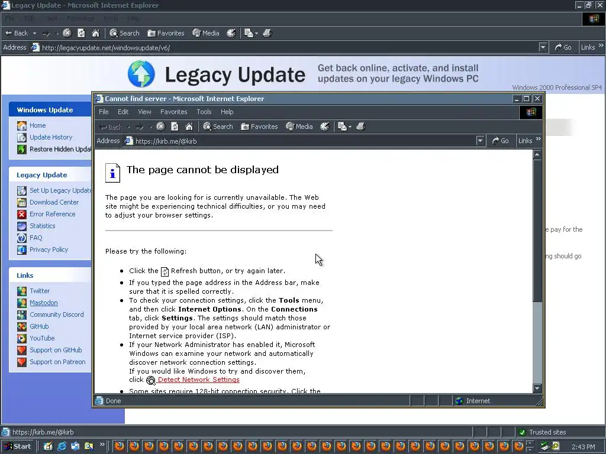
Task: Click the Detect Network Settings link
Action: coord(199,380)
